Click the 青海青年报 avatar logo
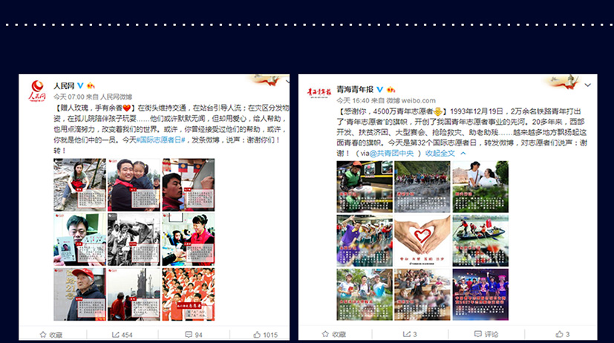This screenshot has width=614, height=343. pos(319,92)
